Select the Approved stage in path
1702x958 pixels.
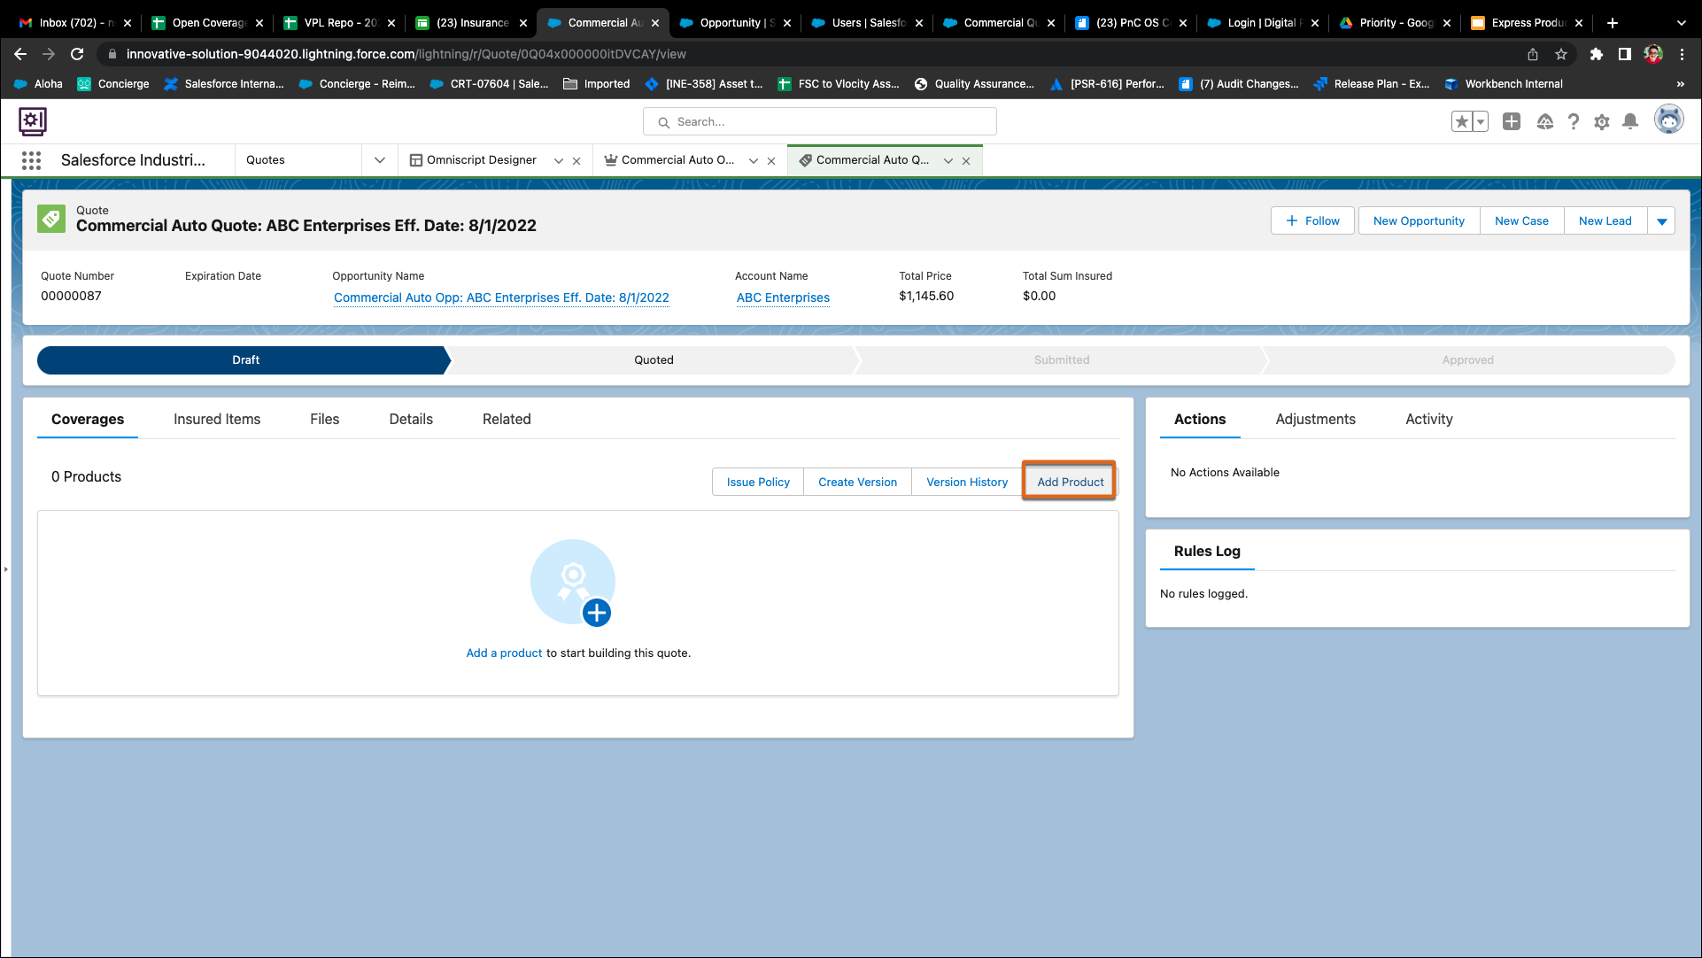(1468, 360)
